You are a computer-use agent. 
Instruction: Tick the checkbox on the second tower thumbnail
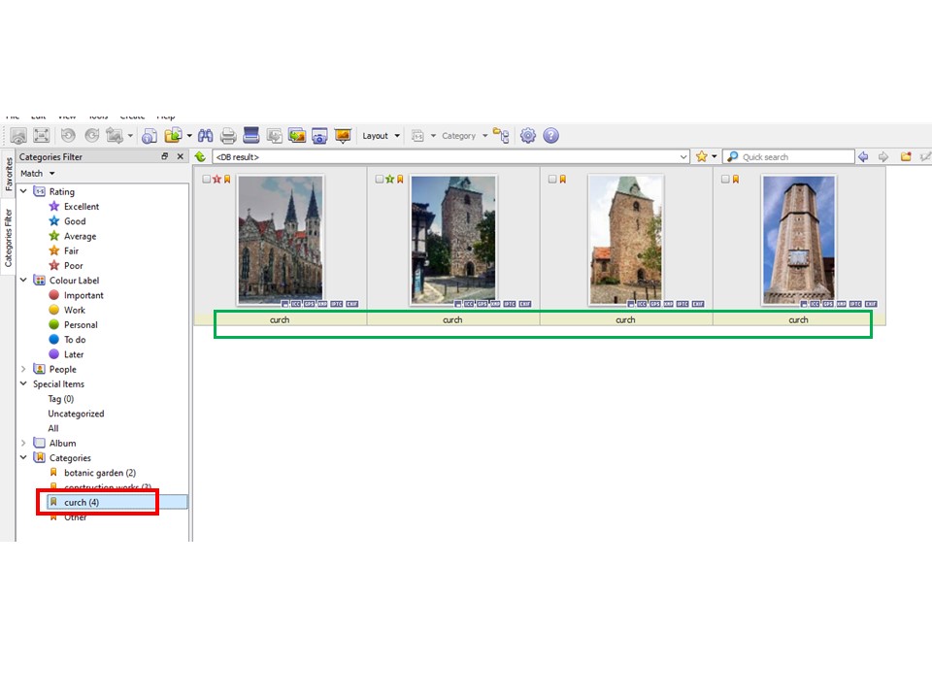380,180
